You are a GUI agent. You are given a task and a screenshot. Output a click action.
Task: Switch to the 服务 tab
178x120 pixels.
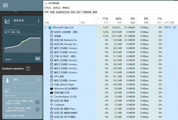[x=95, y=12]
